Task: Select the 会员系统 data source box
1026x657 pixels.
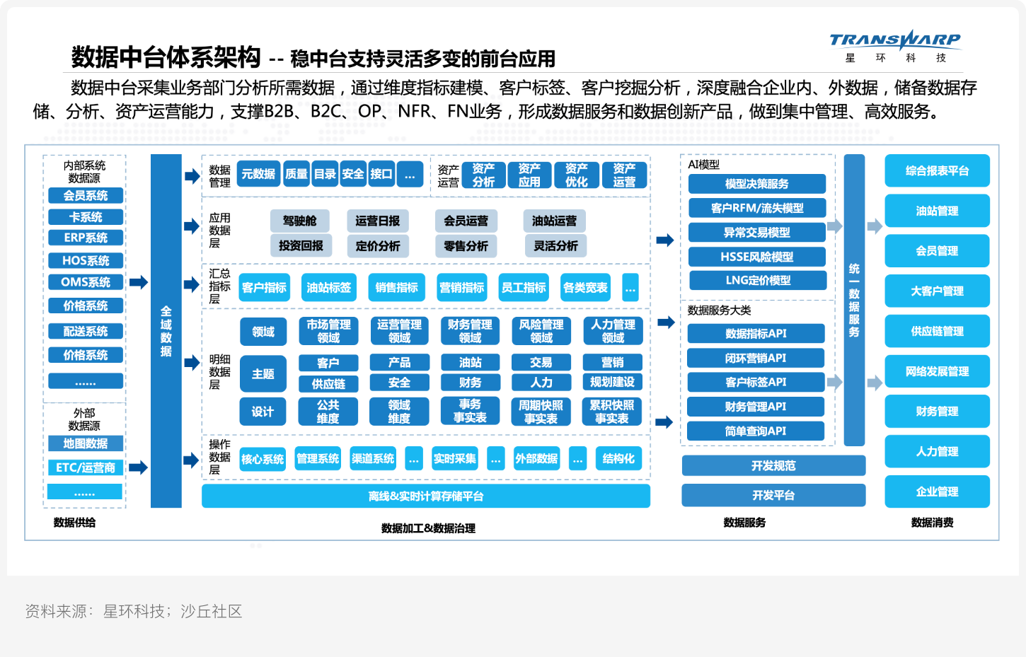Action: tap(86, 196)
